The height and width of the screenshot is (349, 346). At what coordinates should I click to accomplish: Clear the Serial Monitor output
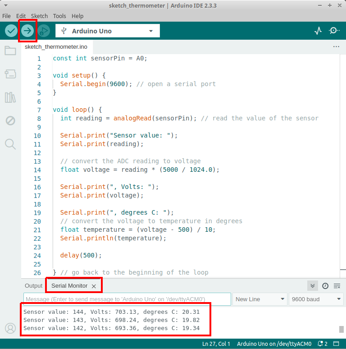click(x=337, y=286)
